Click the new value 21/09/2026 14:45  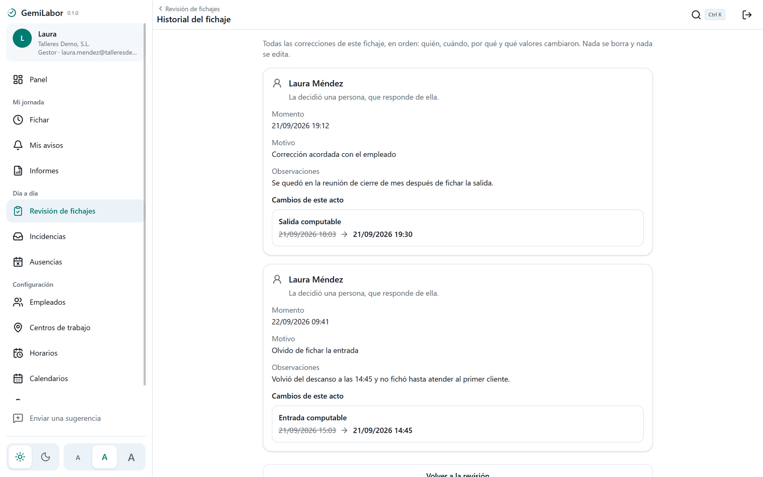coord(383,430)
